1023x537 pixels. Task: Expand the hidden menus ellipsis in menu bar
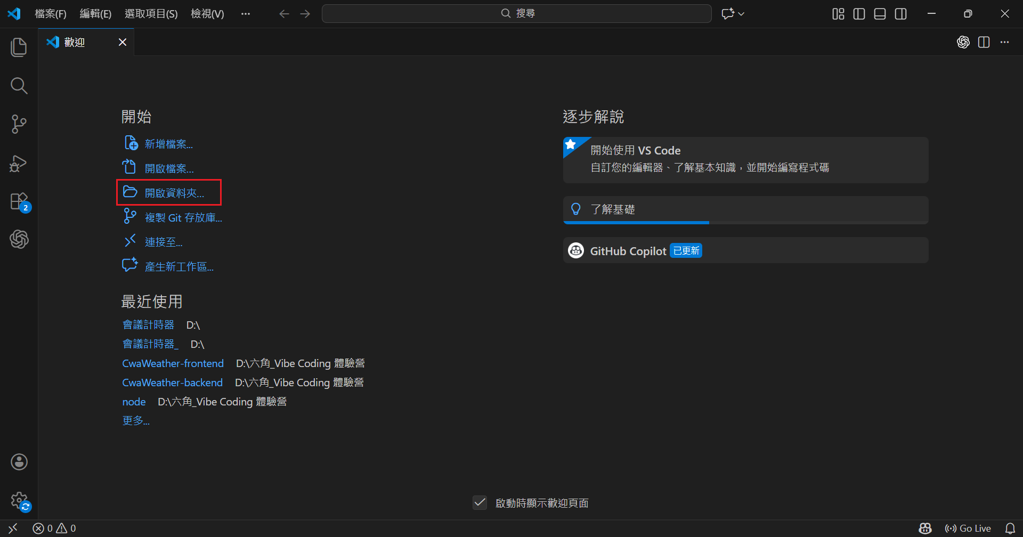pos(245,14)
